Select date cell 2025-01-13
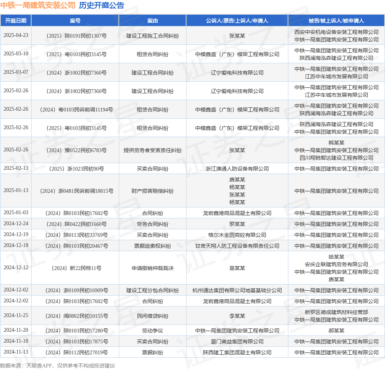 pos(16,190)
